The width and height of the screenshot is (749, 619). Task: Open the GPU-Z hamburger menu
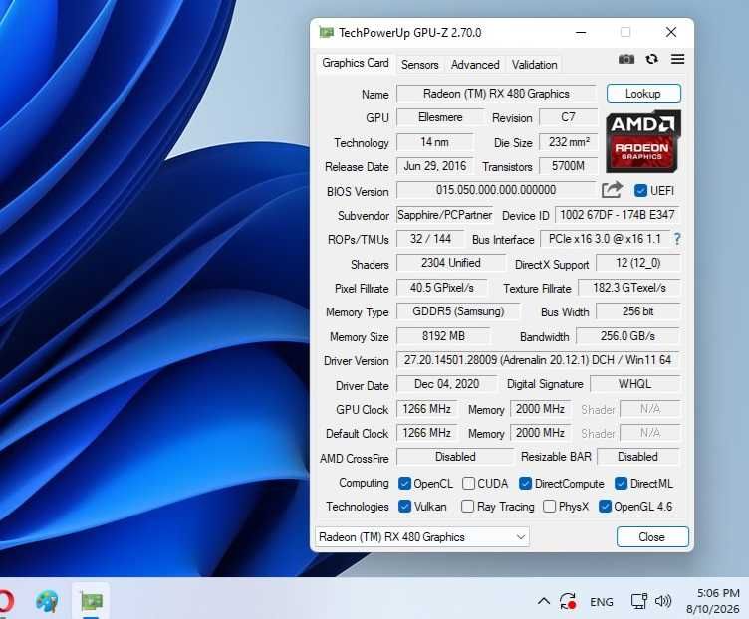[677, 59]
